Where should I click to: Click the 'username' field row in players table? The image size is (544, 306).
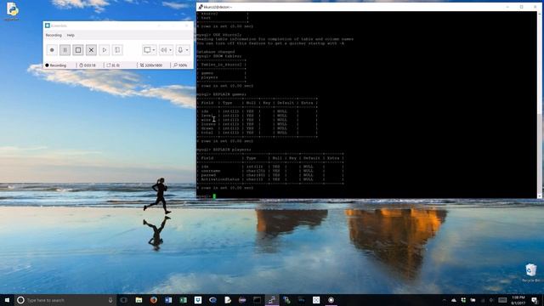pos(270,171)
